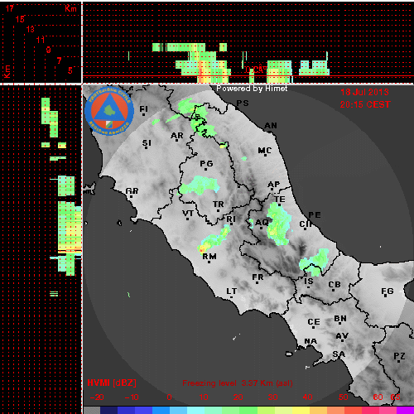
Task: Click the 65 value on dBZ scale
Action: pyautogui.click(x=395, y=397)
